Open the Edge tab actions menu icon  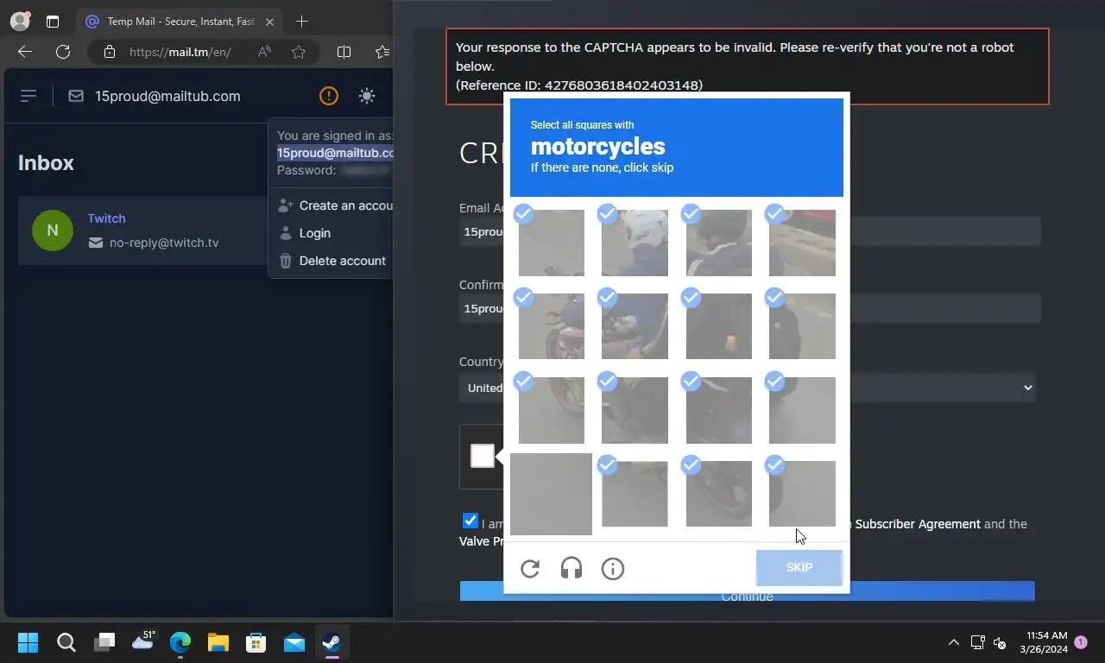pyautogui.click(x=53, y=22)
